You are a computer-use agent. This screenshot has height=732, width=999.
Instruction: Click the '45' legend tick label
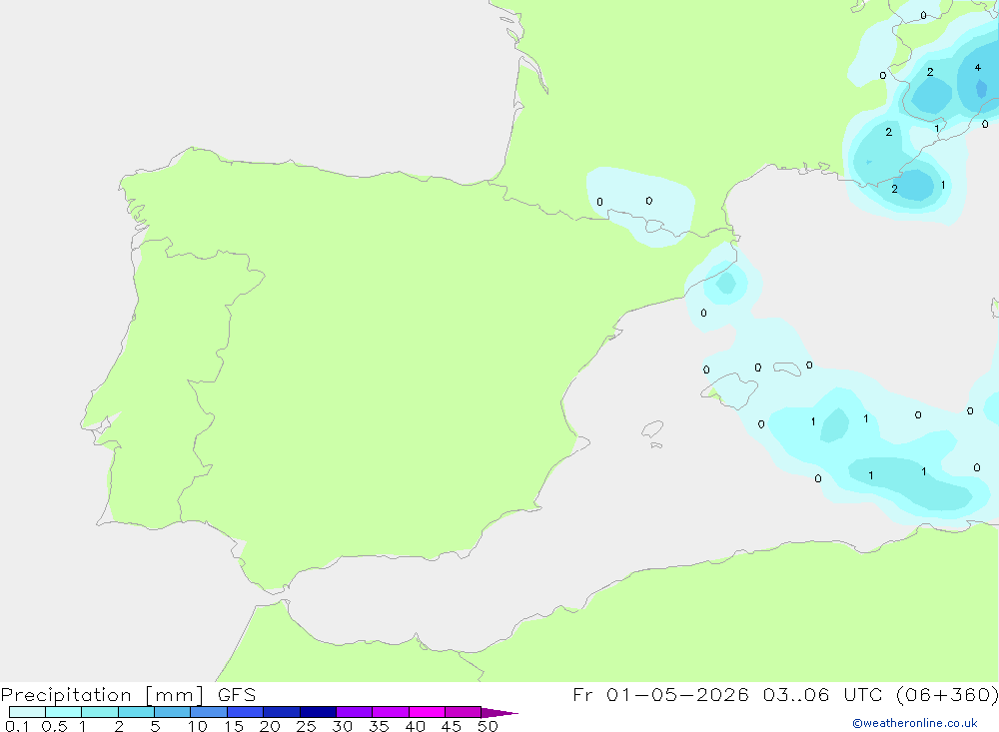pos(452,726)
